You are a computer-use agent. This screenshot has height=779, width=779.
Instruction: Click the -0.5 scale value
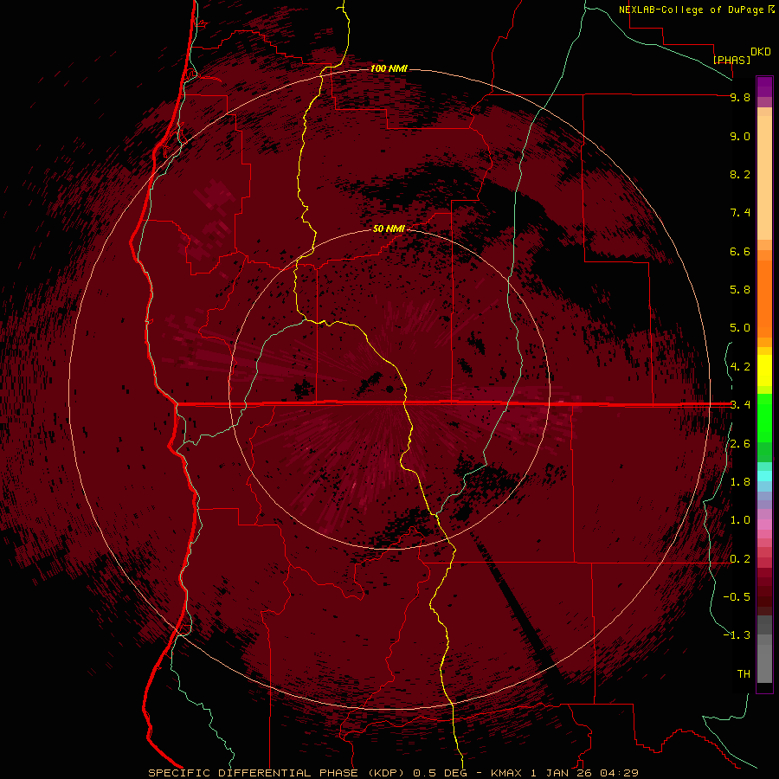[737, 597]
